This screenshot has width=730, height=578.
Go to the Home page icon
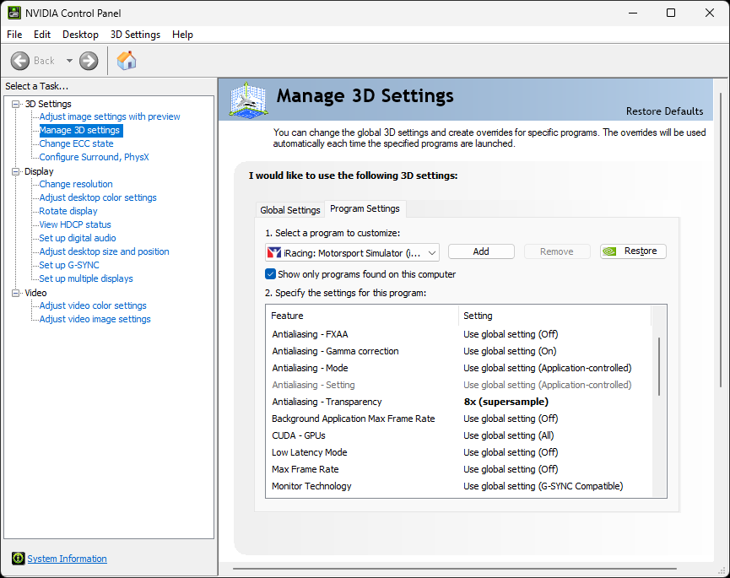point(127,61)
